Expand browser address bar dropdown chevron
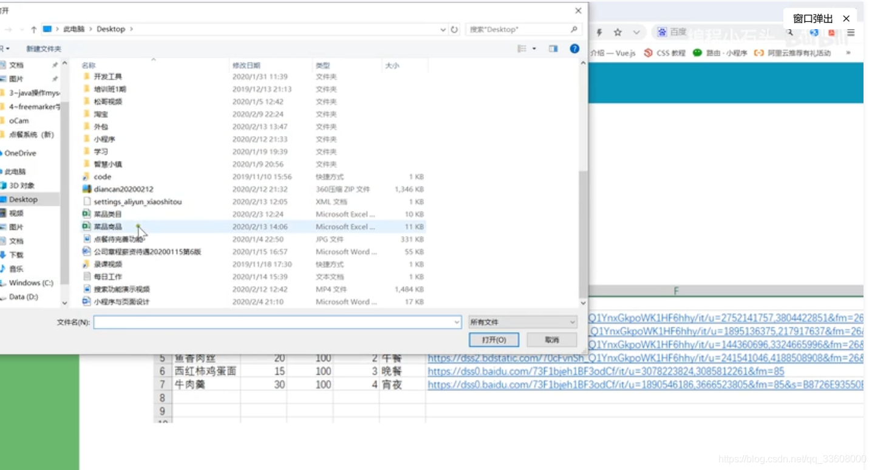Screen dimensions: 872x470 point(636,32)
